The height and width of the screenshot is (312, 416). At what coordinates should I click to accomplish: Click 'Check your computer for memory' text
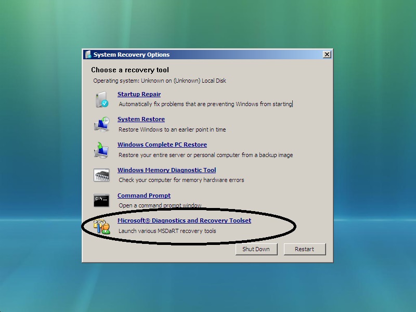[x=181, y=180]
